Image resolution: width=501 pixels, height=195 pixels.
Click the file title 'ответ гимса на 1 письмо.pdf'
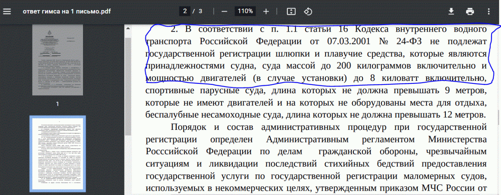[67, 11]
